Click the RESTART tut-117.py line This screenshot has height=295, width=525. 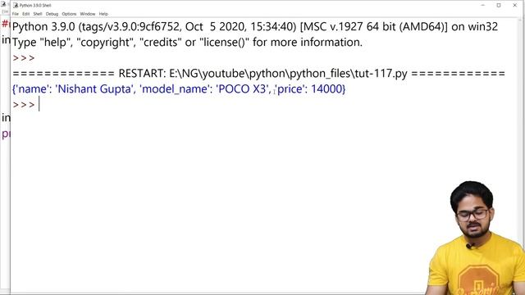(x=258, y=73)
